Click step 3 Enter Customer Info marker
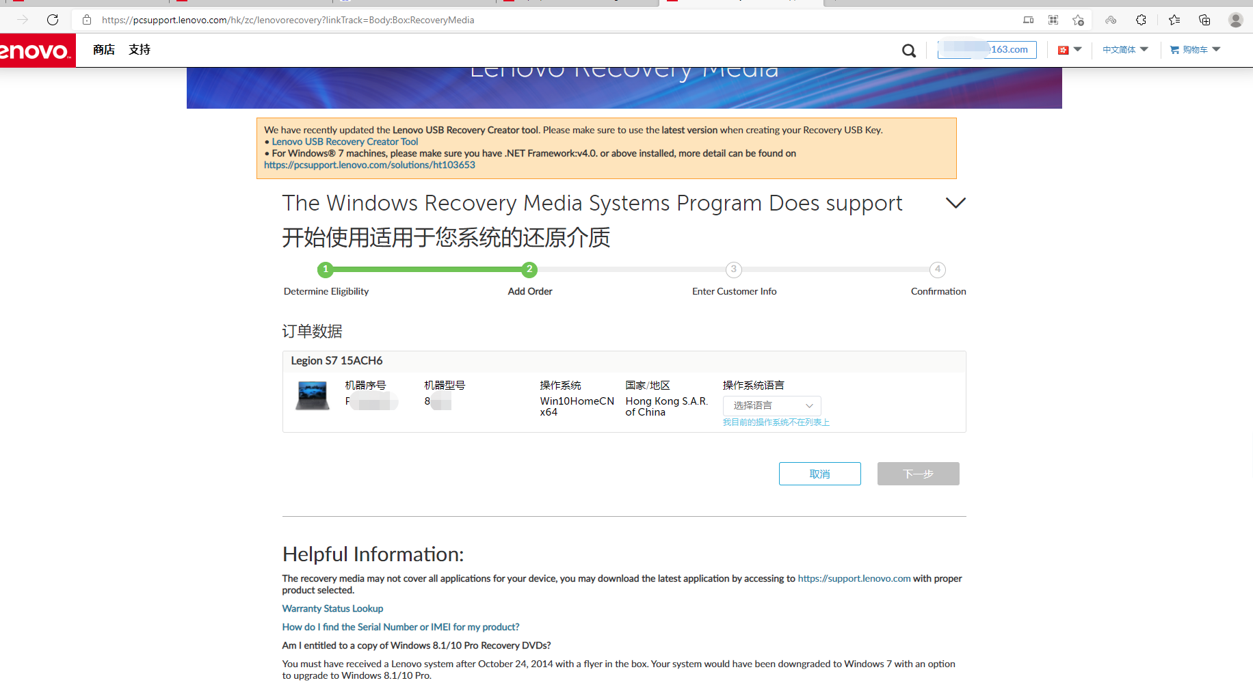1253x687 pixels. (x=733, y=269)
